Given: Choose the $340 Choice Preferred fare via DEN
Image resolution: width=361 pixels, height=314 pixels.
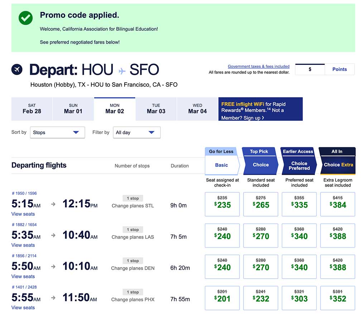Looking at the screenshot, I should point(299,267).
